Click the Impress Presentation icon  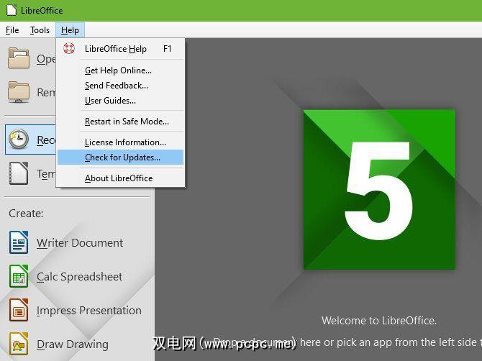point(19,310)
